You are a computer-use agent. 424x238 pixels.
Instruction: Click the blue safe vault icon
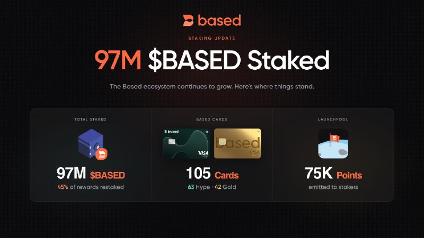click(x=91, y=143)
